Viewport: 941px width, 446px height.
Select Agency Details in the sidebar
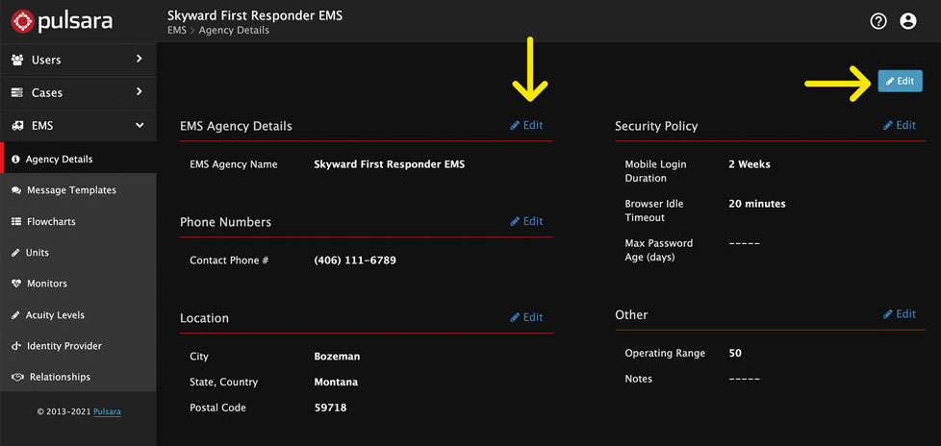(x=78, y=160)
